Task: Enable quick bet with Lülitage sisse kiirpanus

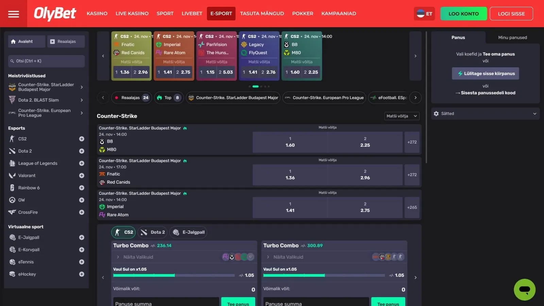Action: click(485, 73)
